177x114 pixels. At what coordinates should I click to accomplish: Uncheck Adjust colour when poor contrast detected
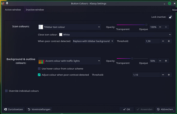tap(39, 75)
